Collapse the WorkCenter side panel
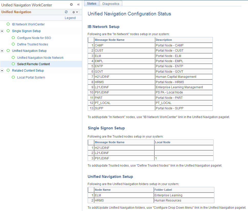Viewport: 248px width, 211px height. [x=78, y=4]
